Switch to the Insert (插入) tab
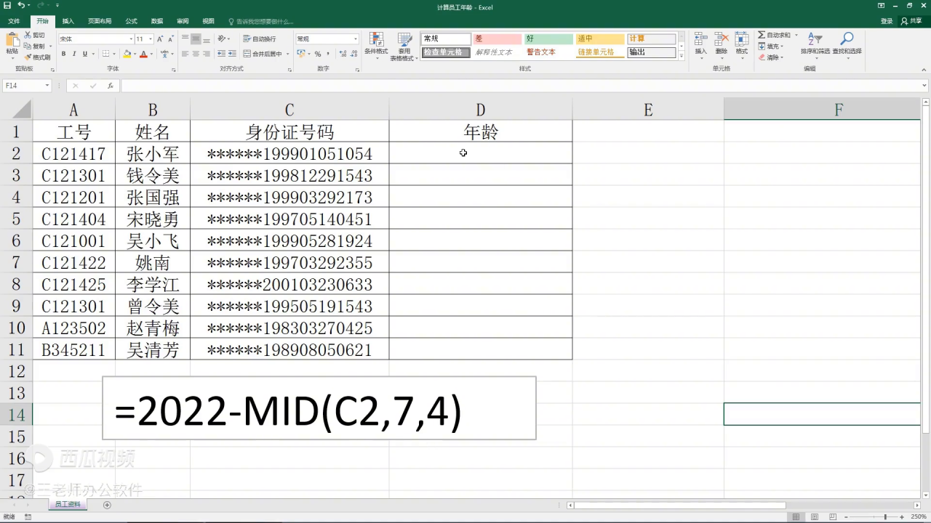Viewport: 931px width, 523px height. tap(68, 21)
